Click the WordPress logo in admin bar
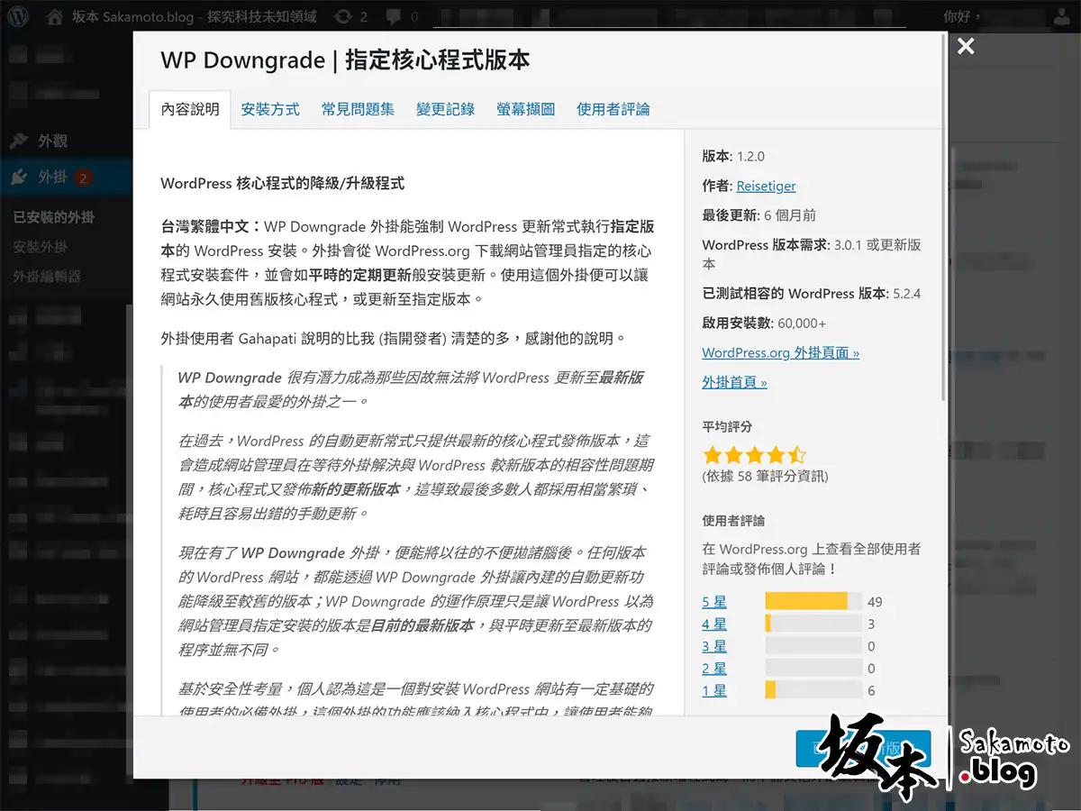1081x811 pixels. pyautogui.click(x=18, y=16)
